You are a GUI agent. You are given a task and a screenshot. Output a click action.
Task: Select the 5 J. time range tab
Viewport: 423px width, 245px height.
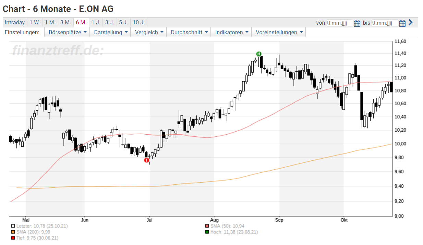pos(123,23)
